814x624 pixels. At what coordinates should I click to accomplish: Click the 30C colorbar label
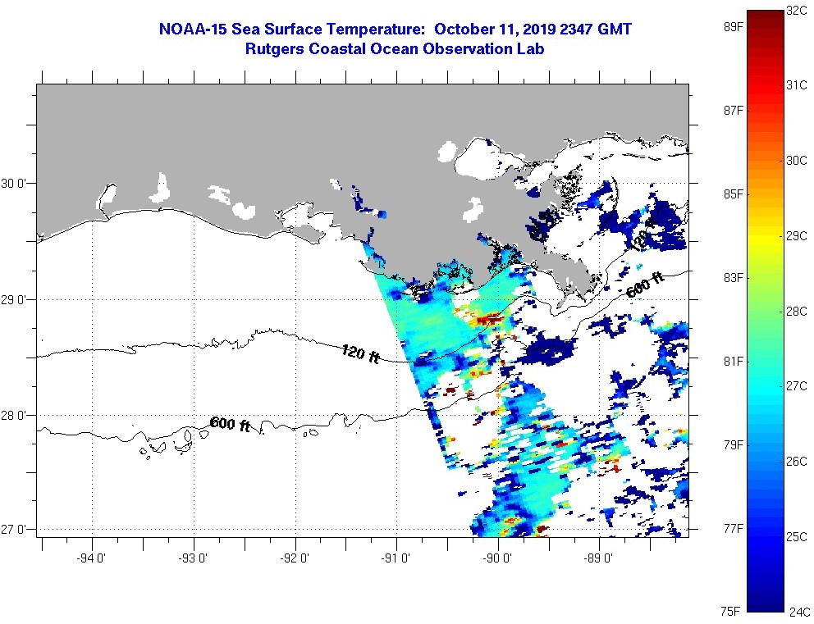pos(796,160)
